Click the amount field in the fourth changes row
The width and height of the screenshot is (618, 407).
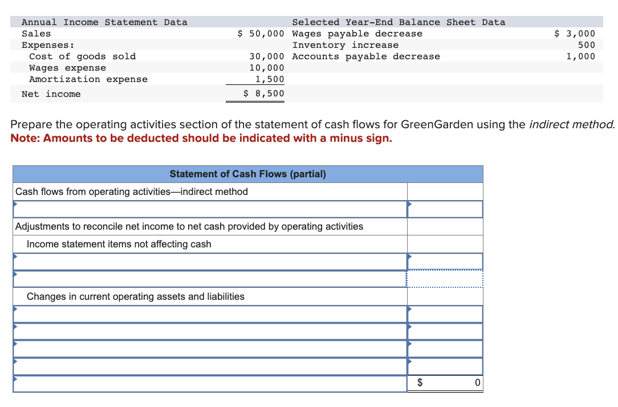click(x=445, y=367)
